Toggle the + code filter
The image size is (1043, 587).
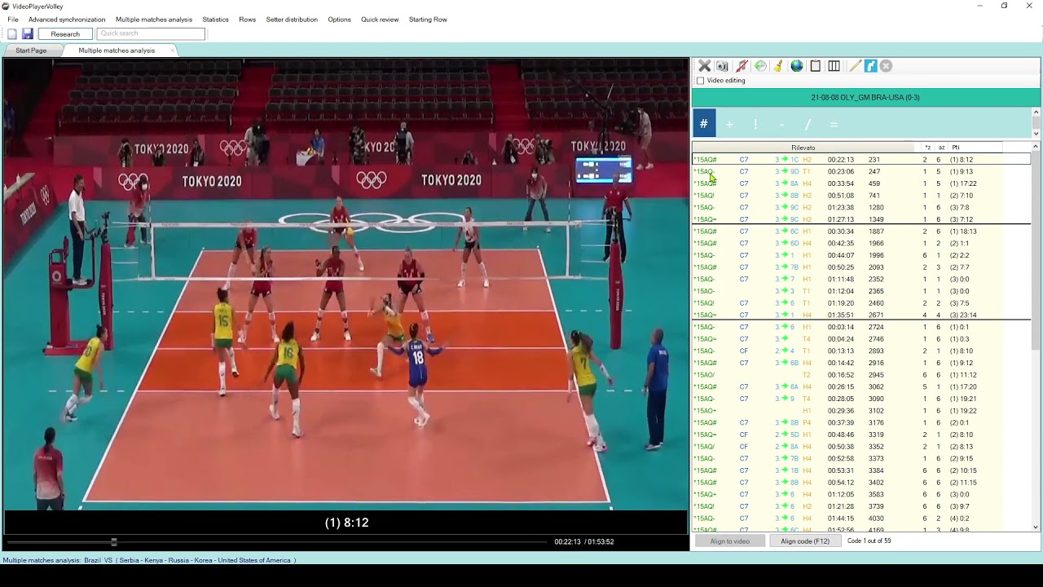(x=729, y=123)
